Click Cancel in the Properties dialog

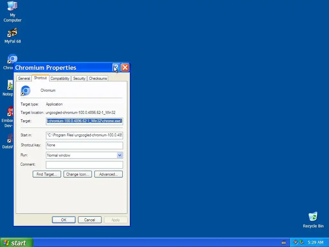[90, 220]
